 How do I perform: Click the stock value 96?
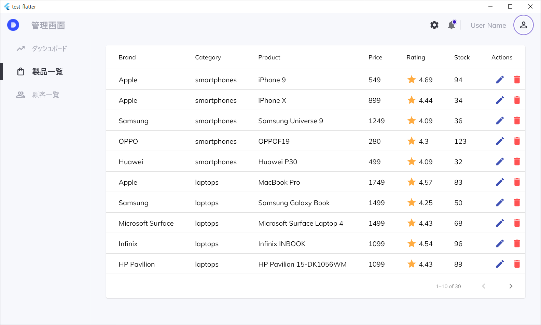point(458,244)
